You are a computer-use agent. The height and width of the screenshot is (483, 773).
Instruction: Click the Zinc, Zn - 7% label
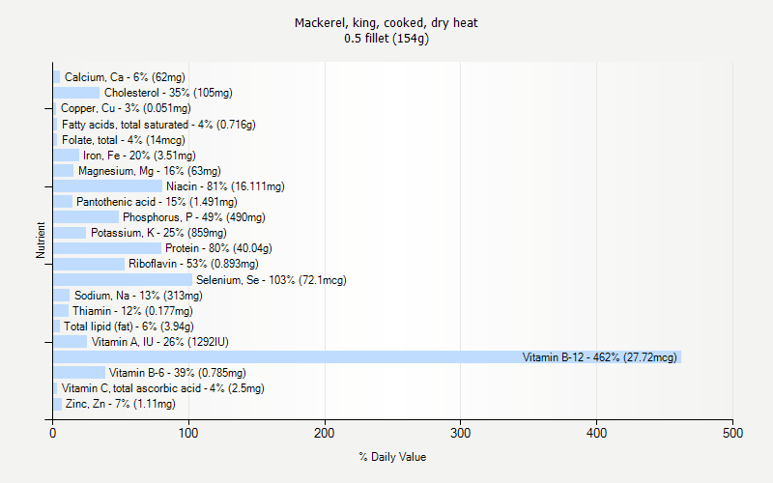pos(120,404)
